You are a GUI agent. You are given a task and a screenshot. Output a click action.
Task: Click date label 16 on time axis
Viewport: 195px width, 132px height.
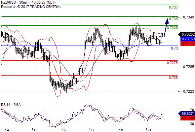[64, 130]
